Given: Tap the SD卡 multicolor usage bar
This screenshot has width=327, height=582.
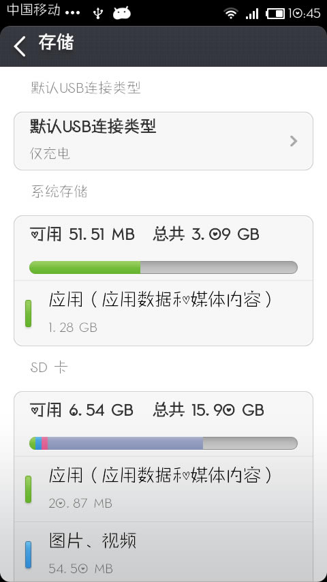Looking at the screenshot, I should pyautogui.click(x=163, y=443).
